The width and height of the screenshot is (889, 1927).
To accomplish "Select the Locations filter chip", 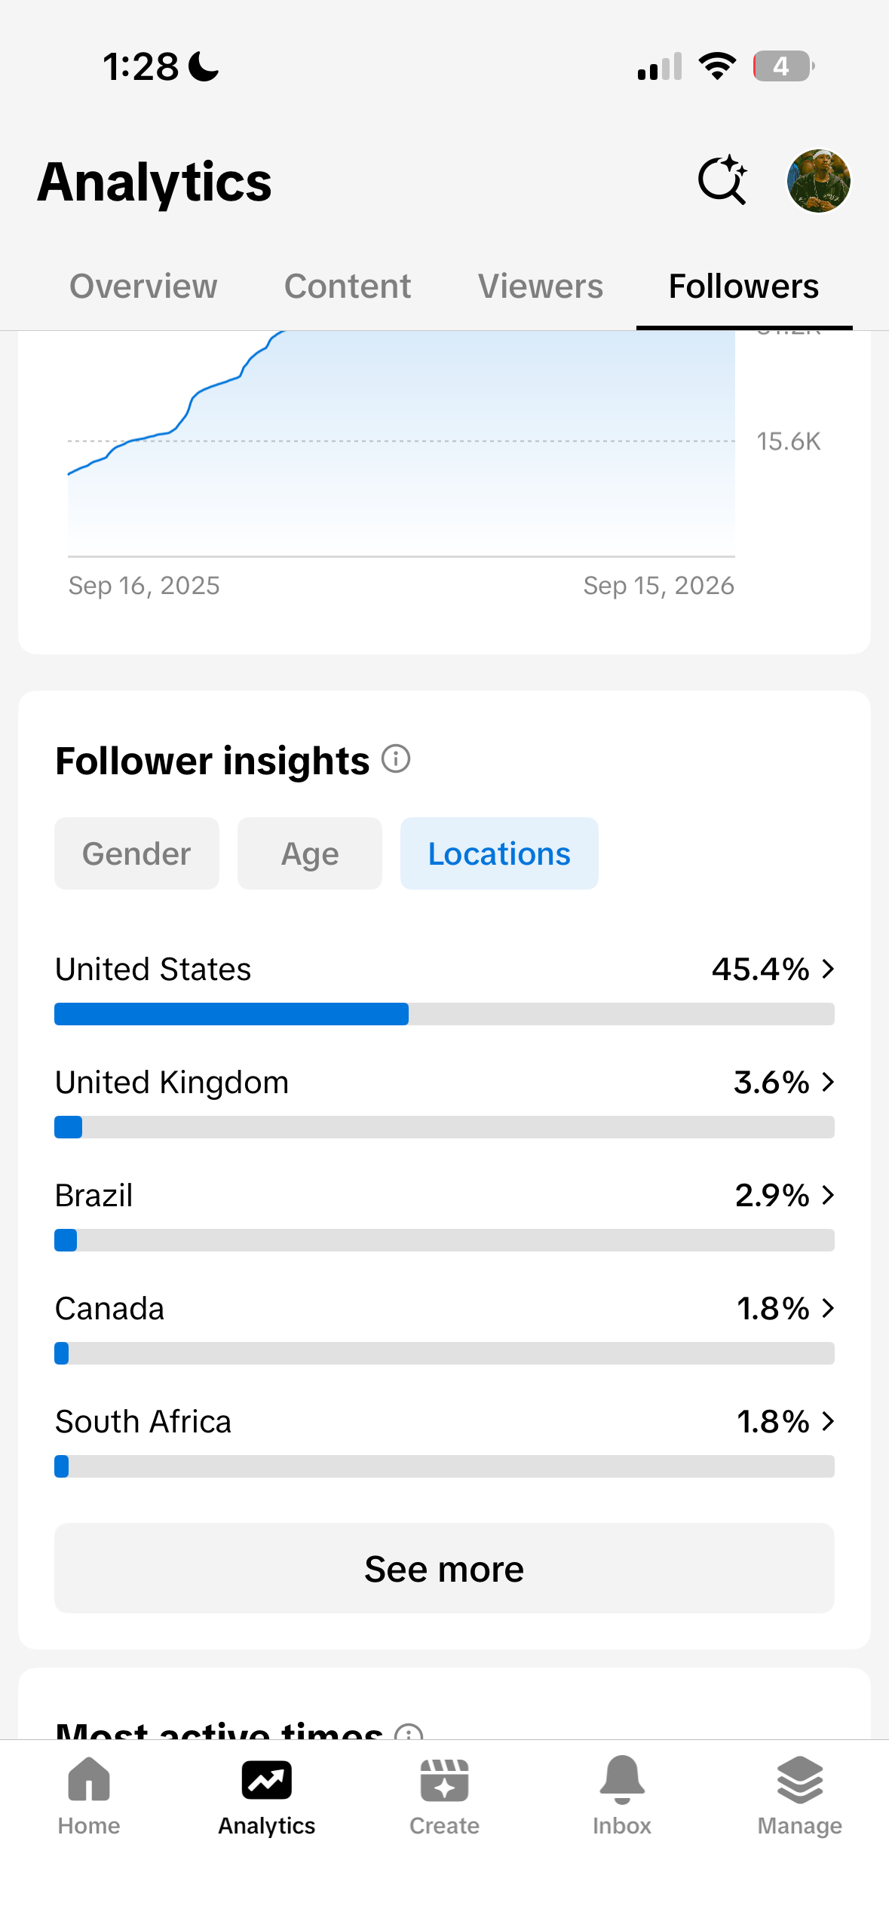I will pos(499,853).
